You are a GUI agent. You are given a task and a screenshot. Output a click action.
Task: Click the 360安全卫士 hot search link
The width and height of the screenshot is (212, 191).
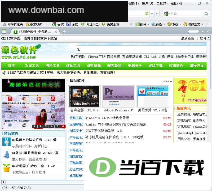(x=185, y=57)
